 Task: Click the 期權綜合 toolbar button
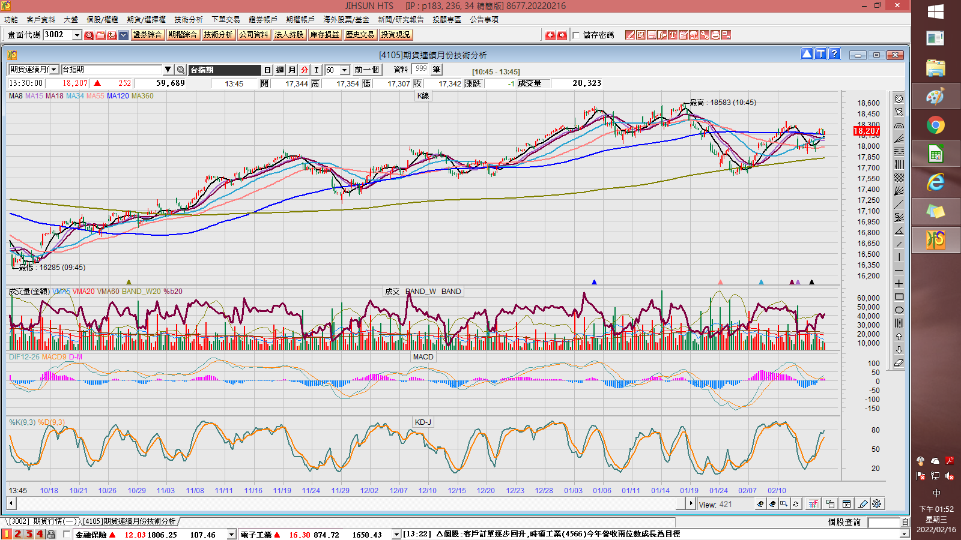(x=183, y=35)
